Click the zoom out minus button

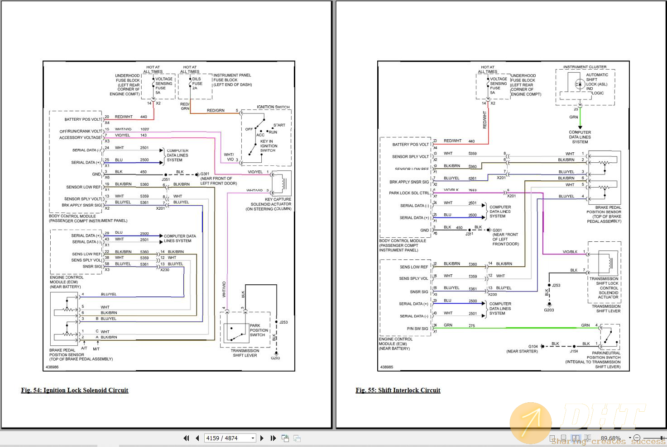pos(637,438)
